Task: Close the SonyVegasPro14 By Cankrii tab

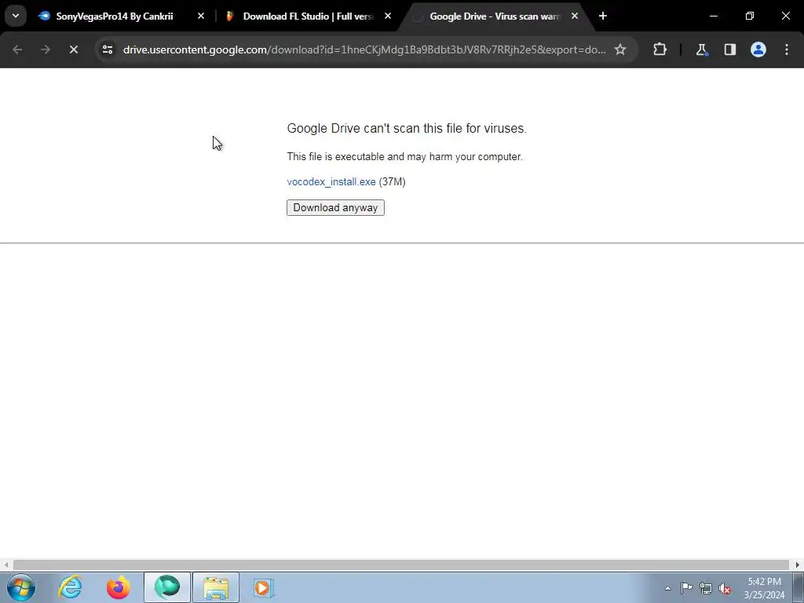Action: point(201,16)
